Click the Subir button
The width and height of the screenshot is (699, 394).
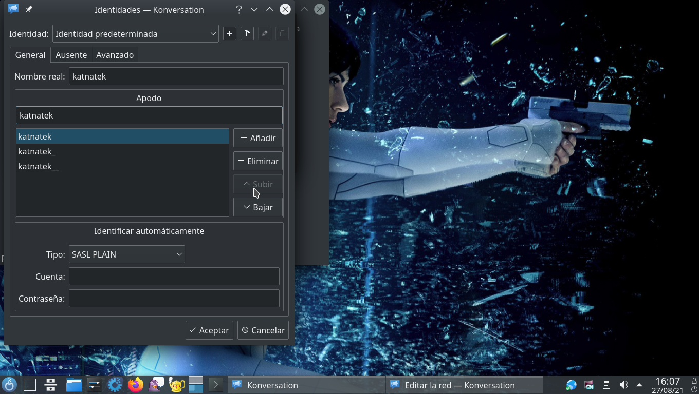click(x=258, y=184)
